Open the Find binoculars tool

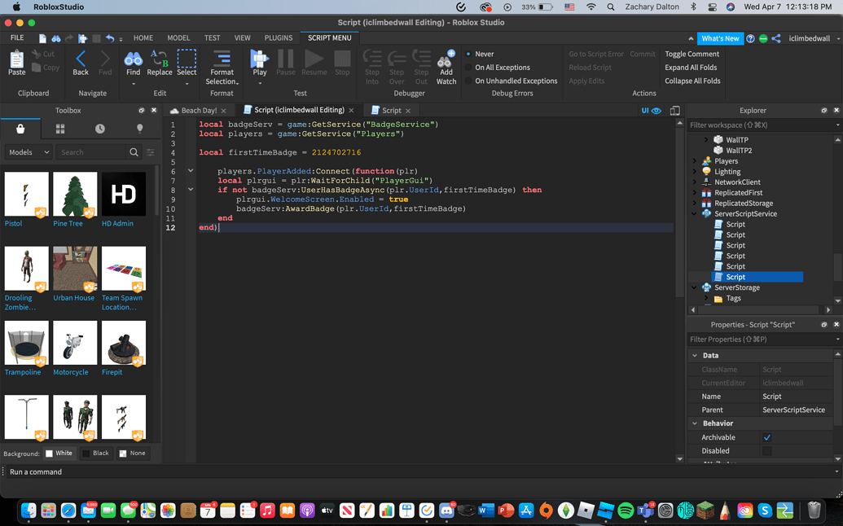(x=133, y=59)
